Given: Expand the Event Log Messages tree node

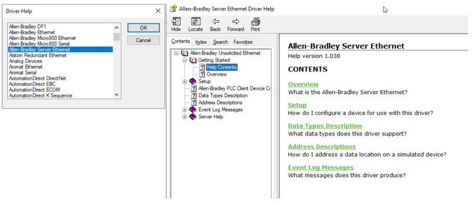Looking at the screenshot, I should pos(184,109).
